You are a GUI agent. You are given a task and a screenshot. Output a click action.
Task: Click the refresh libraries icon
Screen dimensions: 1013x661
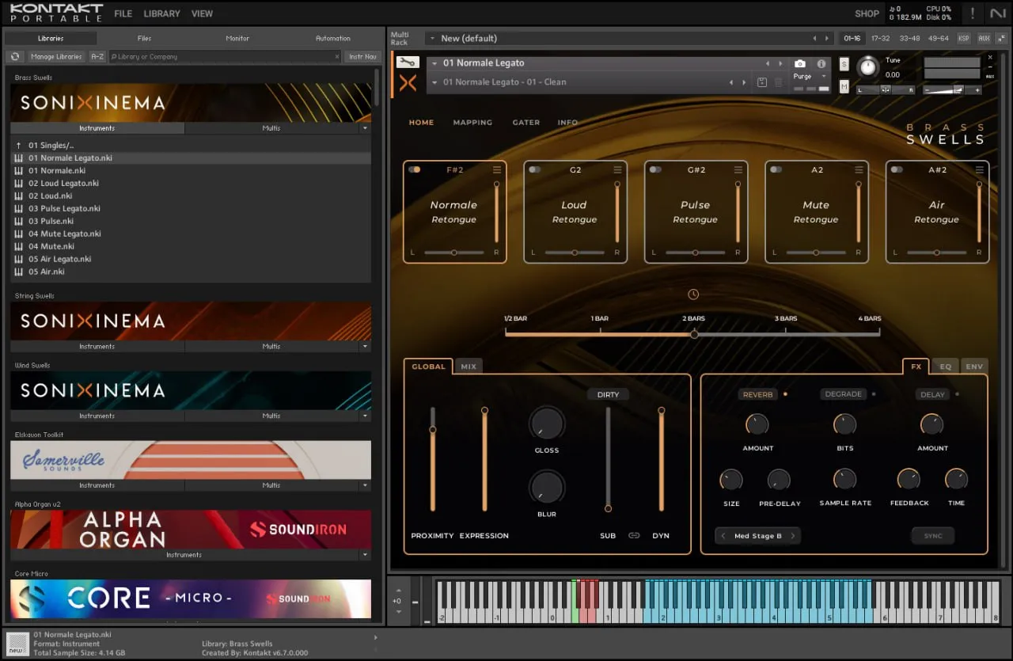pyautogui.click(x=15, y=56)
